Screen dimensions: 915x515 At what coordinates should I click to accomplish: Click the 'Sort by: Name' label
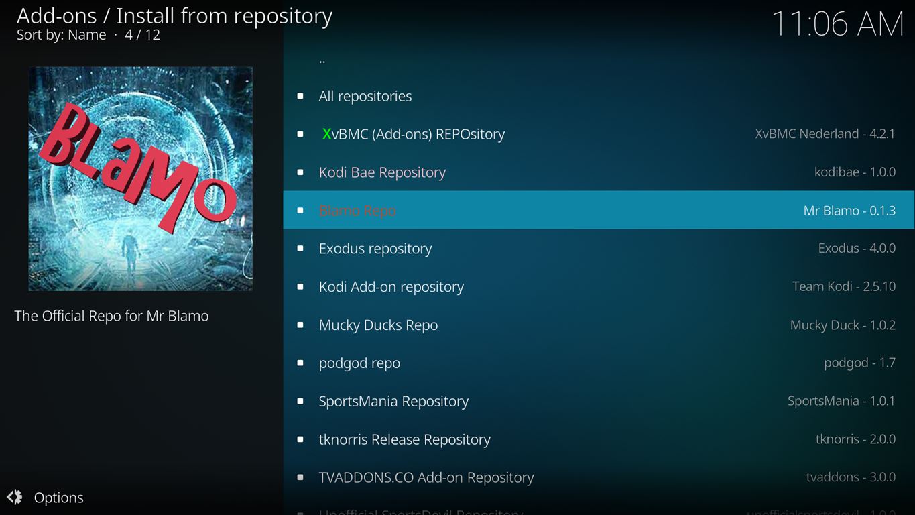coord(61,35)
